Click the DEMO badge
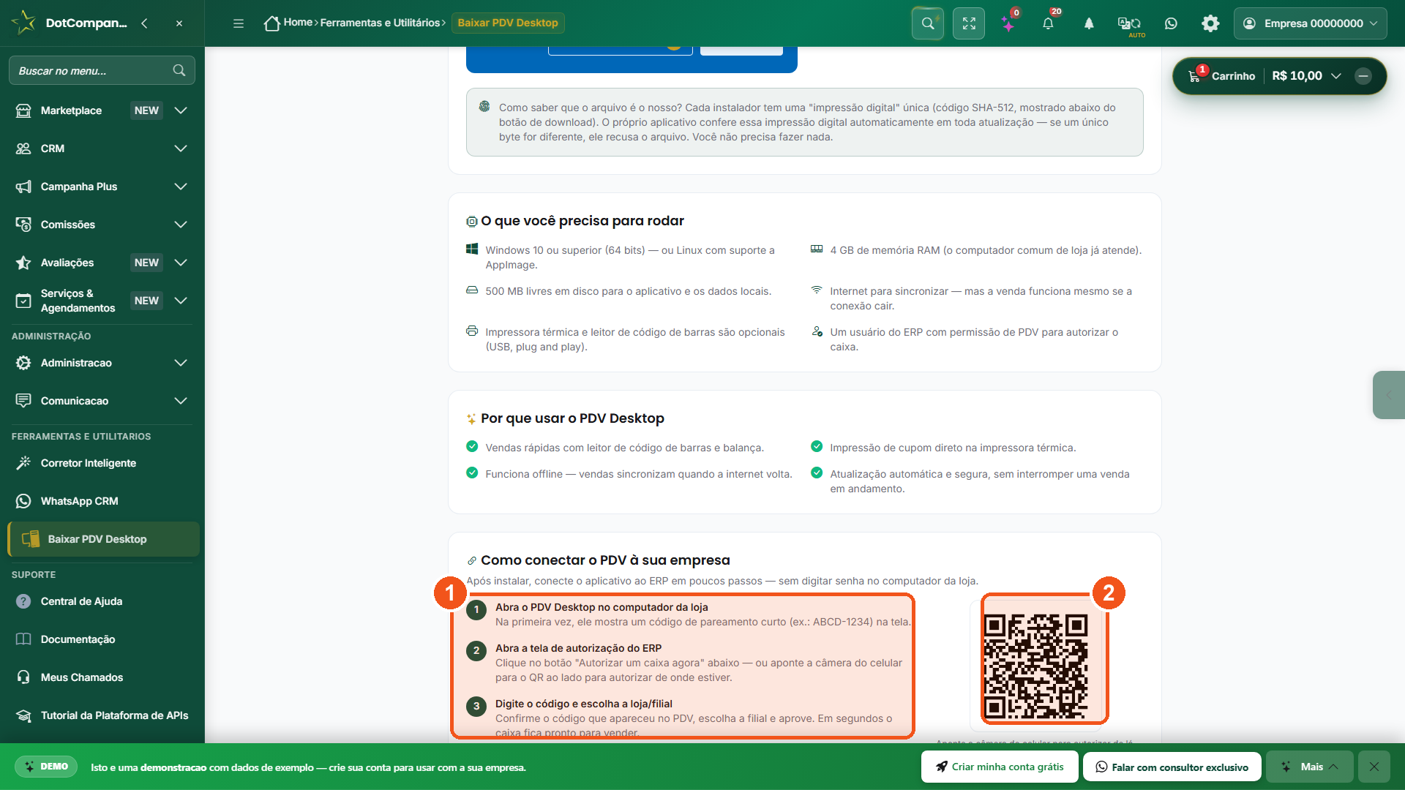The width and height of the screenshot is (1405, 790). (46, 767)
